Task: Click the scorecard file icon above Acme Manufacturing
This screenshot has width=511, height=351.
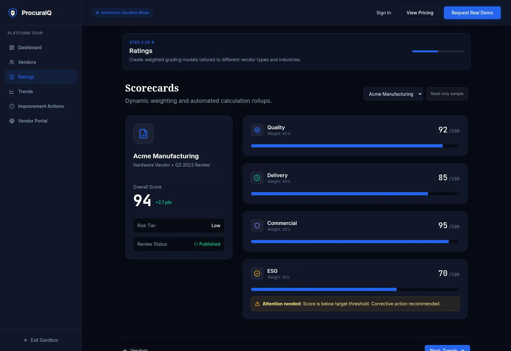Action: [x=143, y=134]
